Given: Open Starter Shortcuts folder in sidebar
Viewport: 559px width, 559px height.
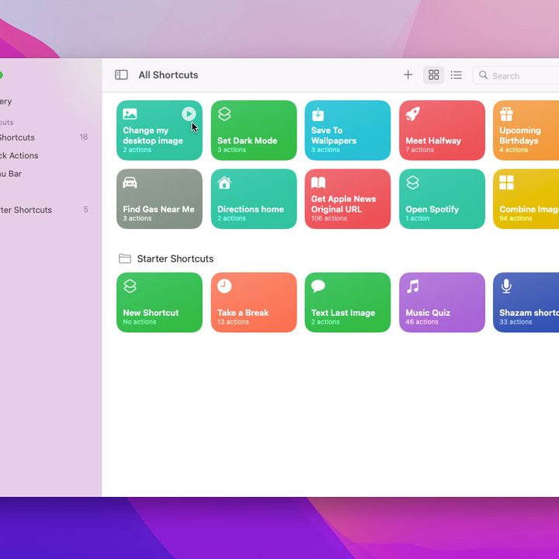Looking at the screenshot, I should pos(43,210).
